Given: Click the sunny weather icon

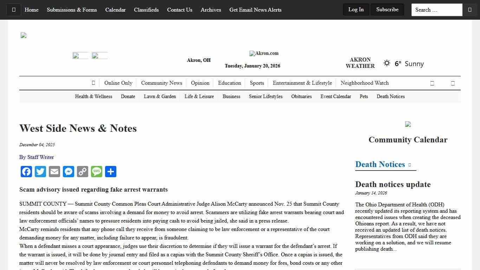Looking at the screenshot, I should click(387, 63).
